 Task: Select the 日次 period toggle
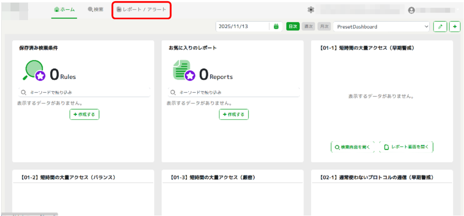click(293, 26)
